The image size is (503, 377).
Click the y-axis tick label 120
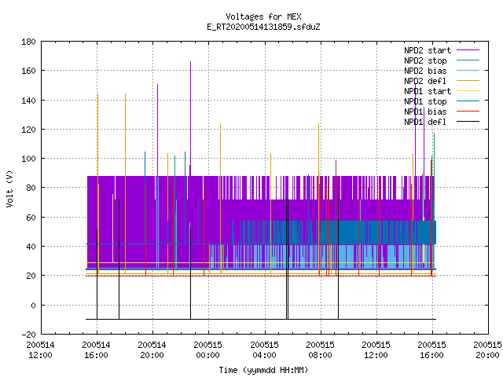click(x=28, y=130)
